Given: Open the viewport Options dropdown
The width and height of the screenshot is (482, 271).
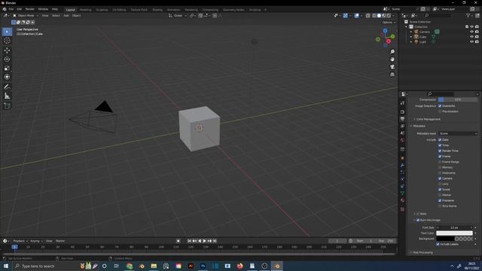Looking at the screenshot, I should (x=389, y=23).
